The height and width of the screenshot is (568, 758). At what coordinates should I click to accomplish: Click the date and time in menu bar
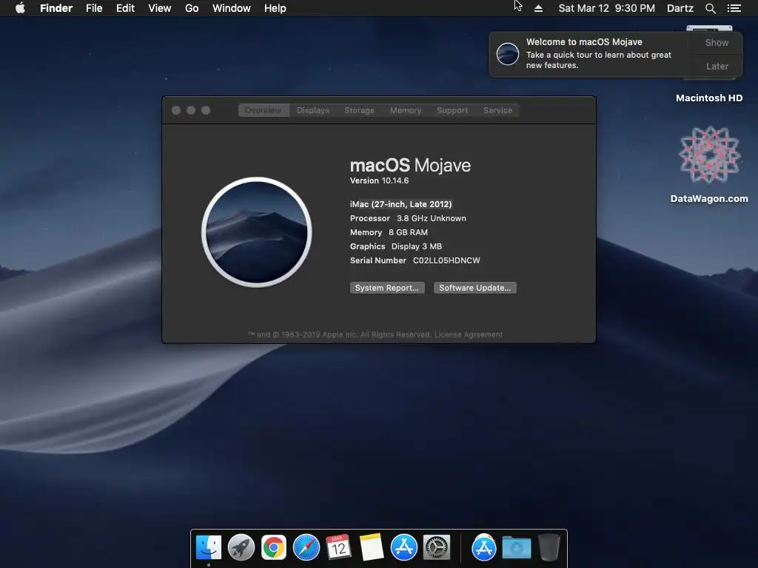(607, 8)
